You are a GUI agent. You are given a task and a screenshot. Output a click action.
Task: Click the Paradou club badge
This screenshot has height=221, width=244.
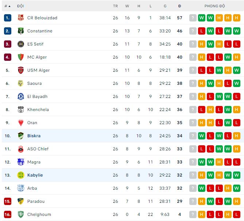20,201
